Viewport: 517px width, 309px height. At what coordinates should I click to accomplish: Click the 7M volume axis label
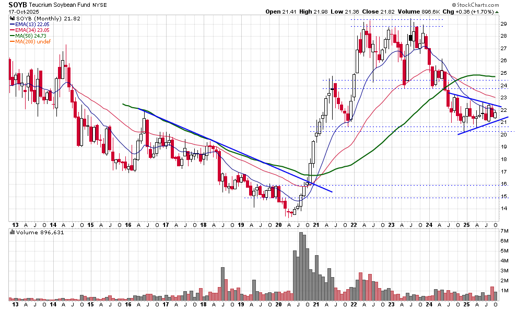(504, 231)
